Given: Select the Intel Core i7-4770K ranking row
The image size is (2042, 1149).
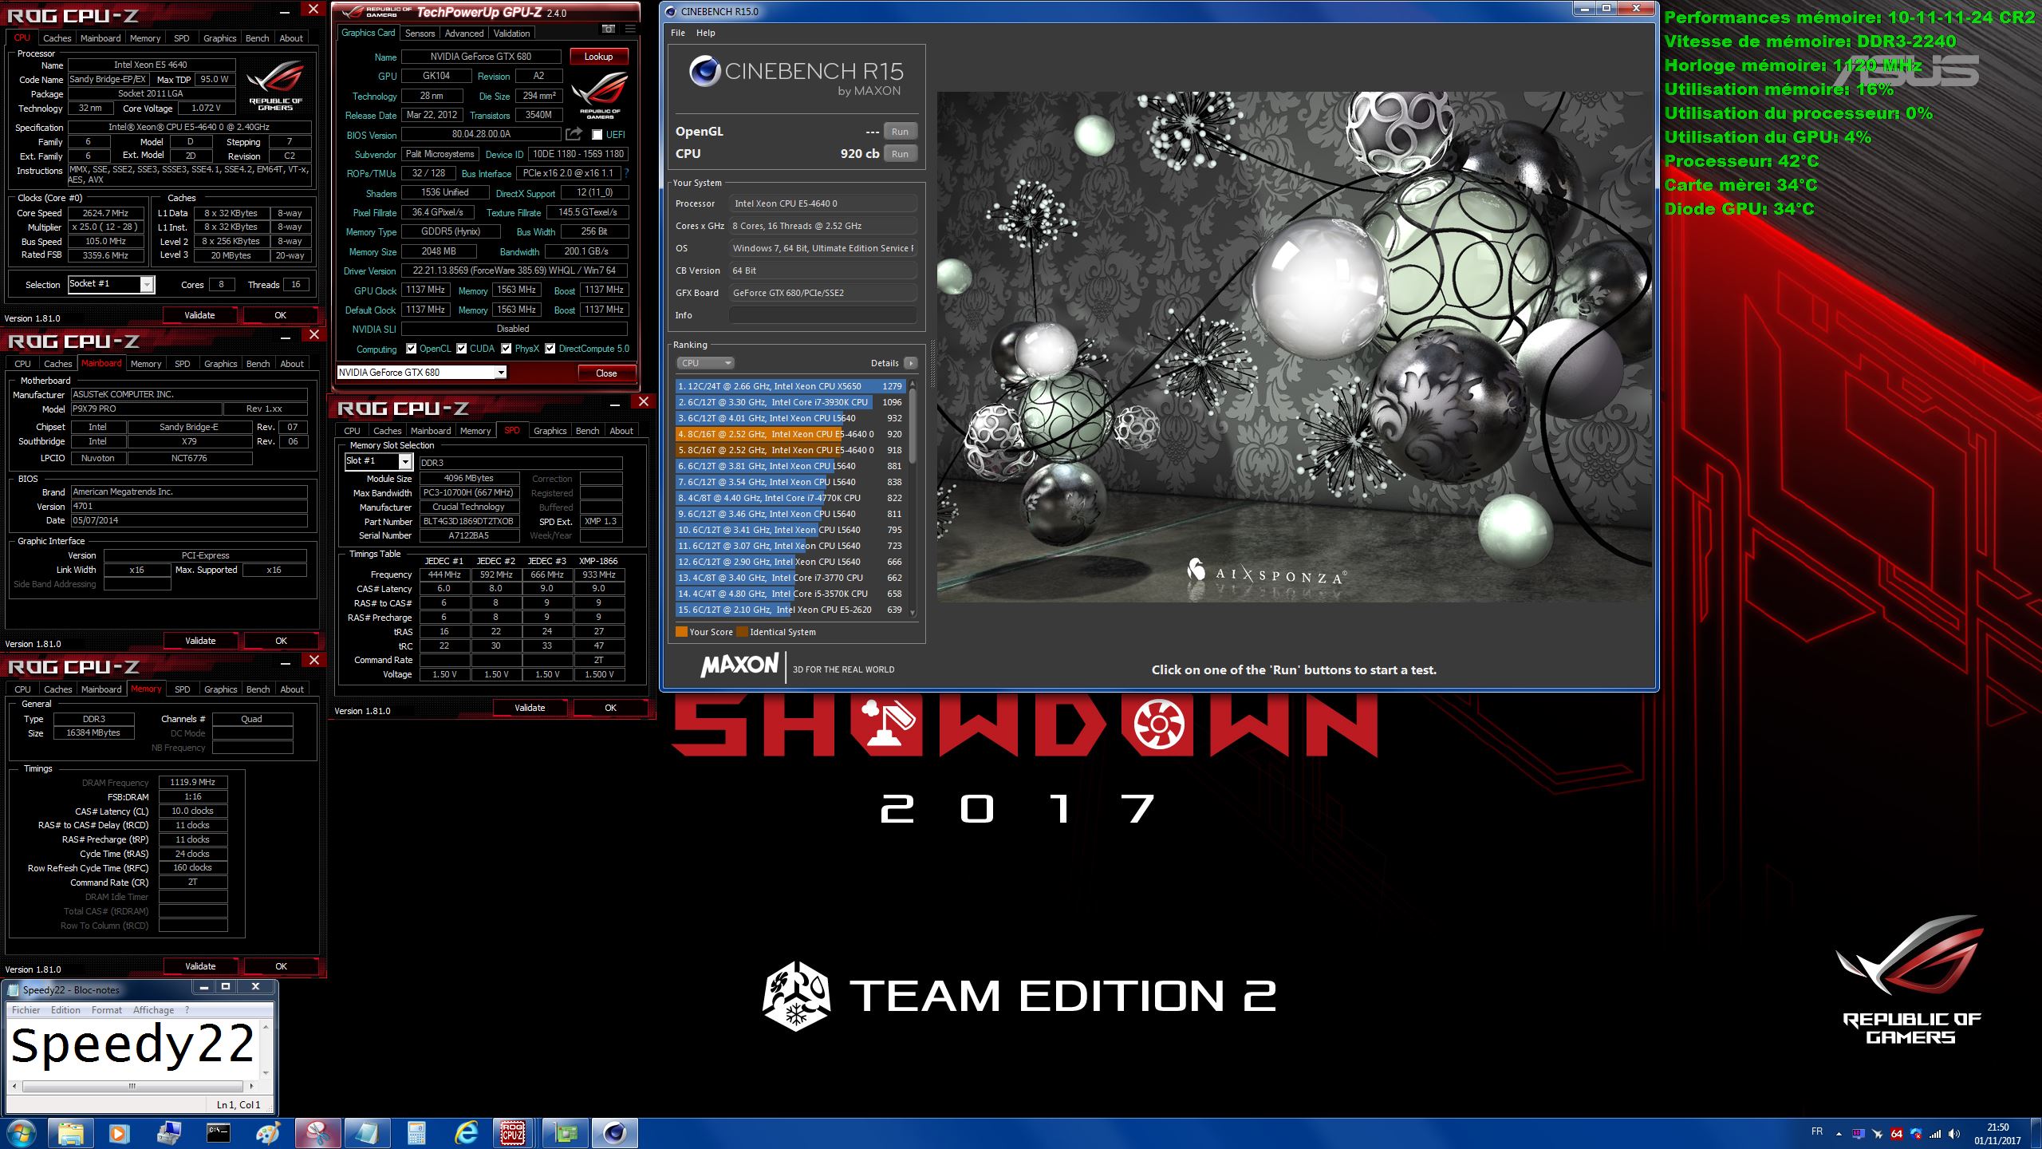Looking at the screenshot, I should pos(790,498).
